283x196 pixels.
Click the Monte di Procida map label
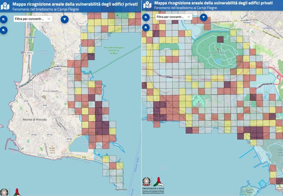point(35,119)
